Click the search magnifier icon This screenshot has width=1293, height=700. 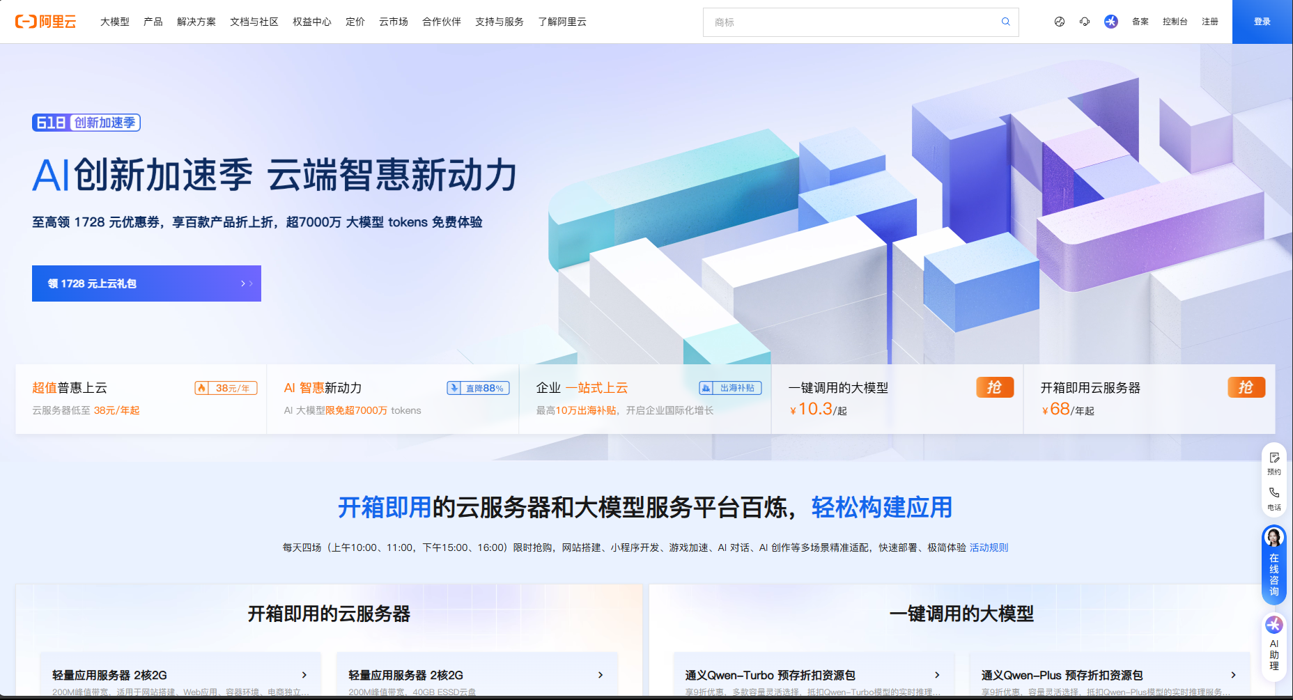tap(1005, 22)
